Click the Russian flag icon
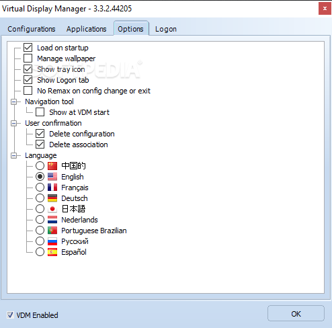This screenshot has height=328, width=332. (52, 241)
